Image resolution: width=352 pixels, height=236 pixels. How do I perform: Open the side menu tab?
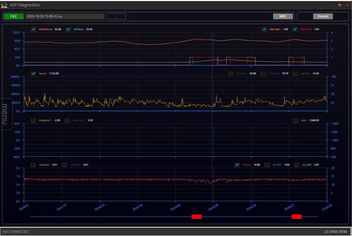pos(5,114)
